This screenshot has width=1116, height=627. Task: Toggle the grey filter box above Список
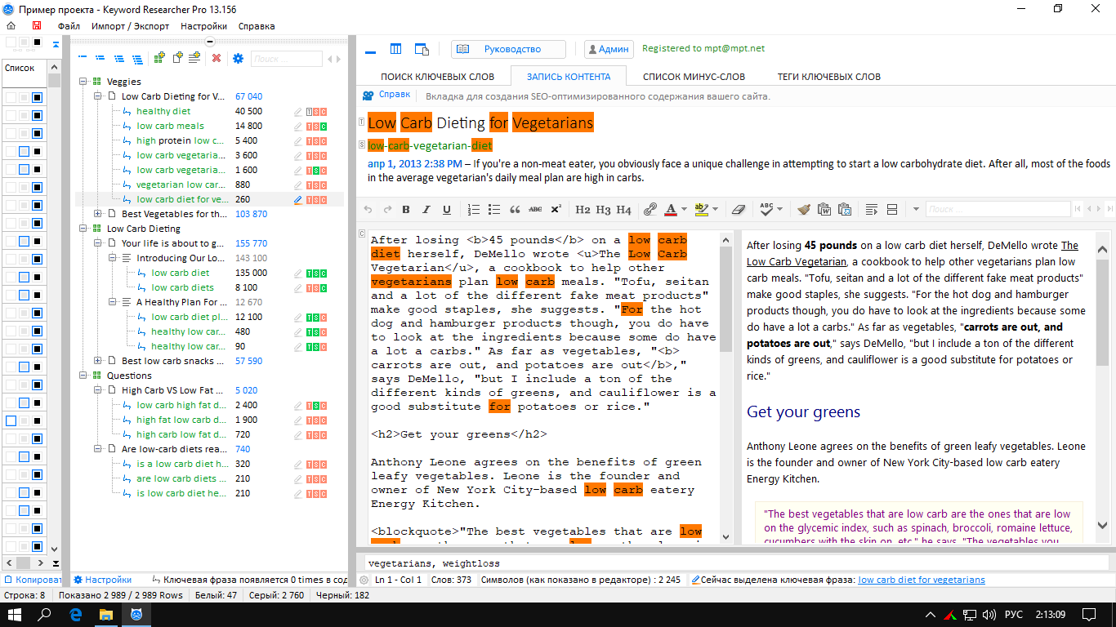pos(24,42)
